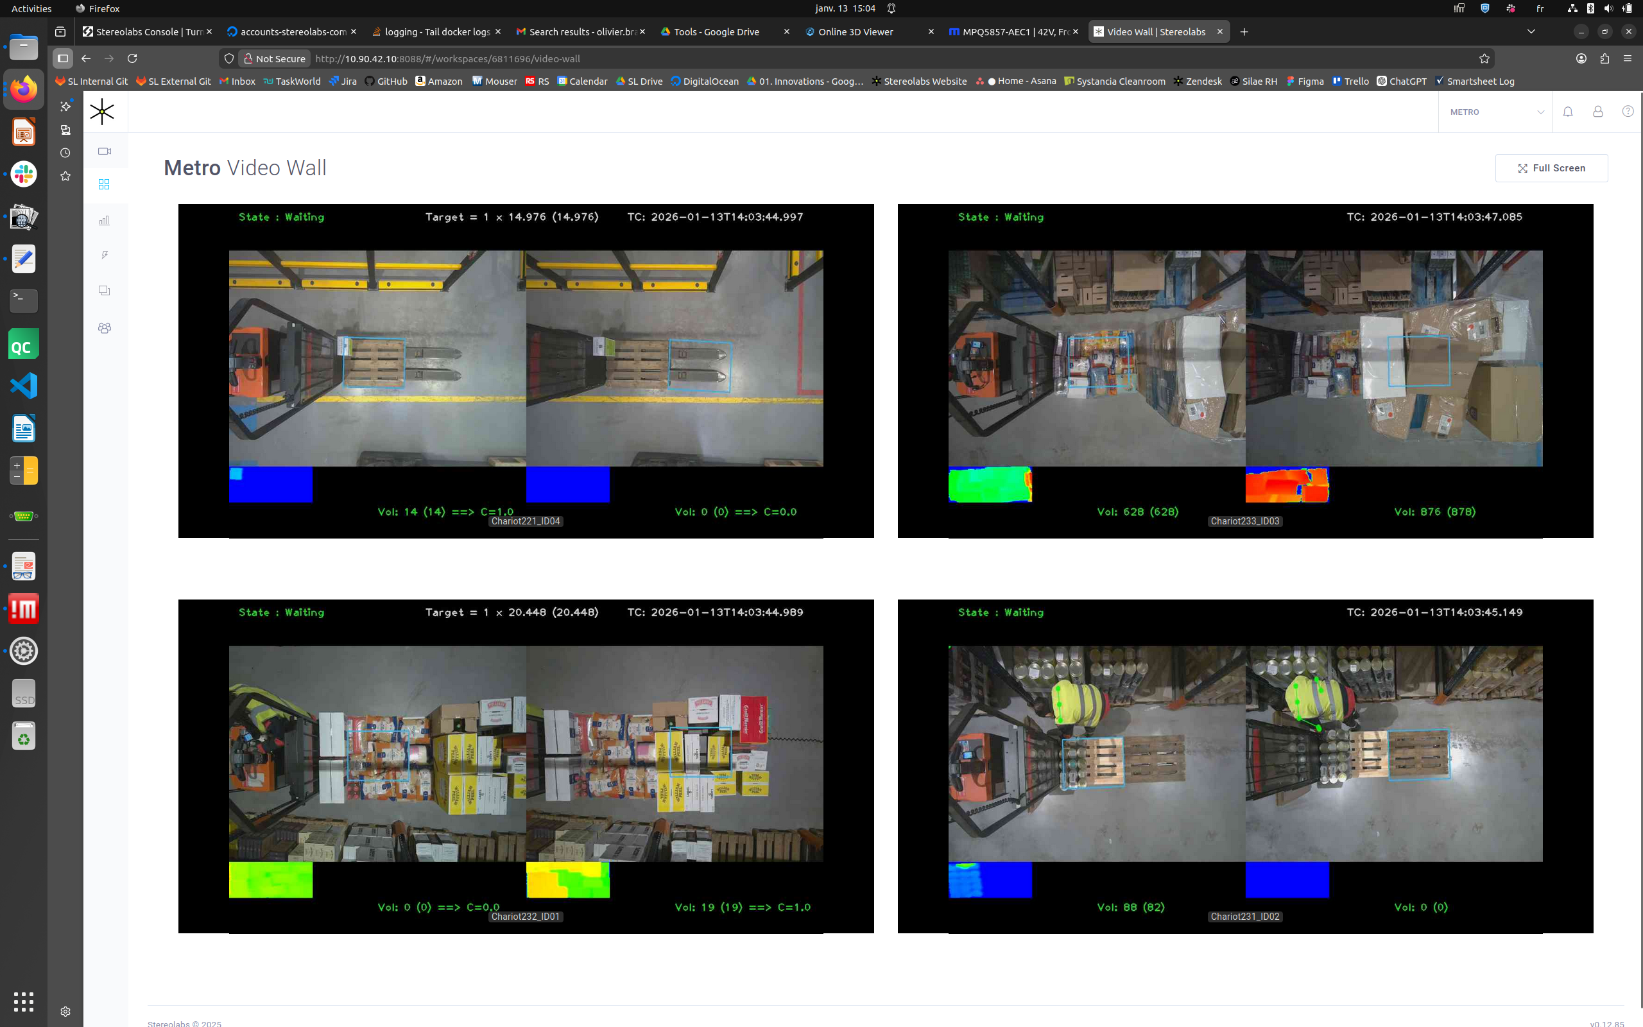
Task: Open the analytics bar chart sidebar icon
Action: pos(104,220)
